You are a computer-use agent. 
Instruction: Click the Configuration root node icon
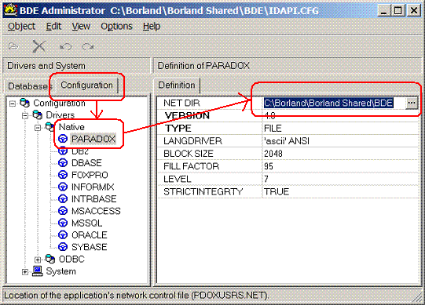pos(24,103)
